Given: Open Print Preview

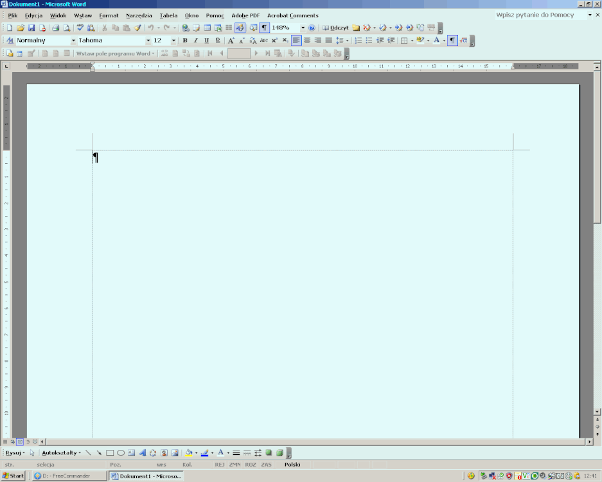Looking at the screenshot, I should (67, 28).
